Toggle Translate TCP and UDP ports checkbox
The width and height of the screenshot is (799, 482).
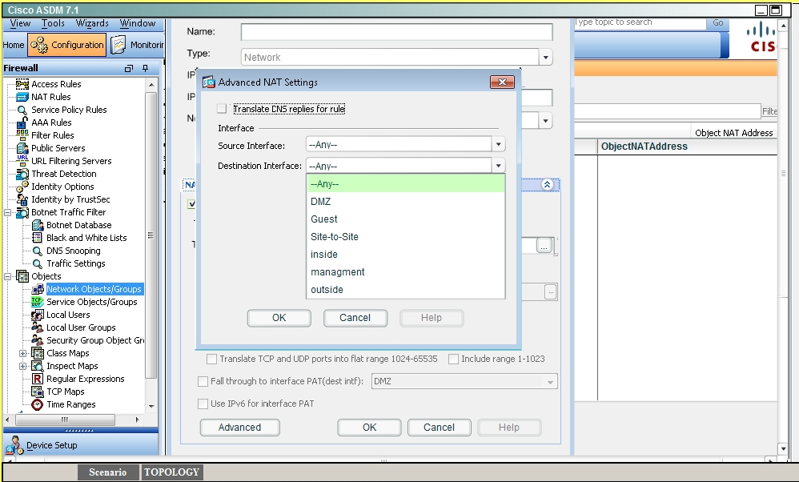point(211,359)
